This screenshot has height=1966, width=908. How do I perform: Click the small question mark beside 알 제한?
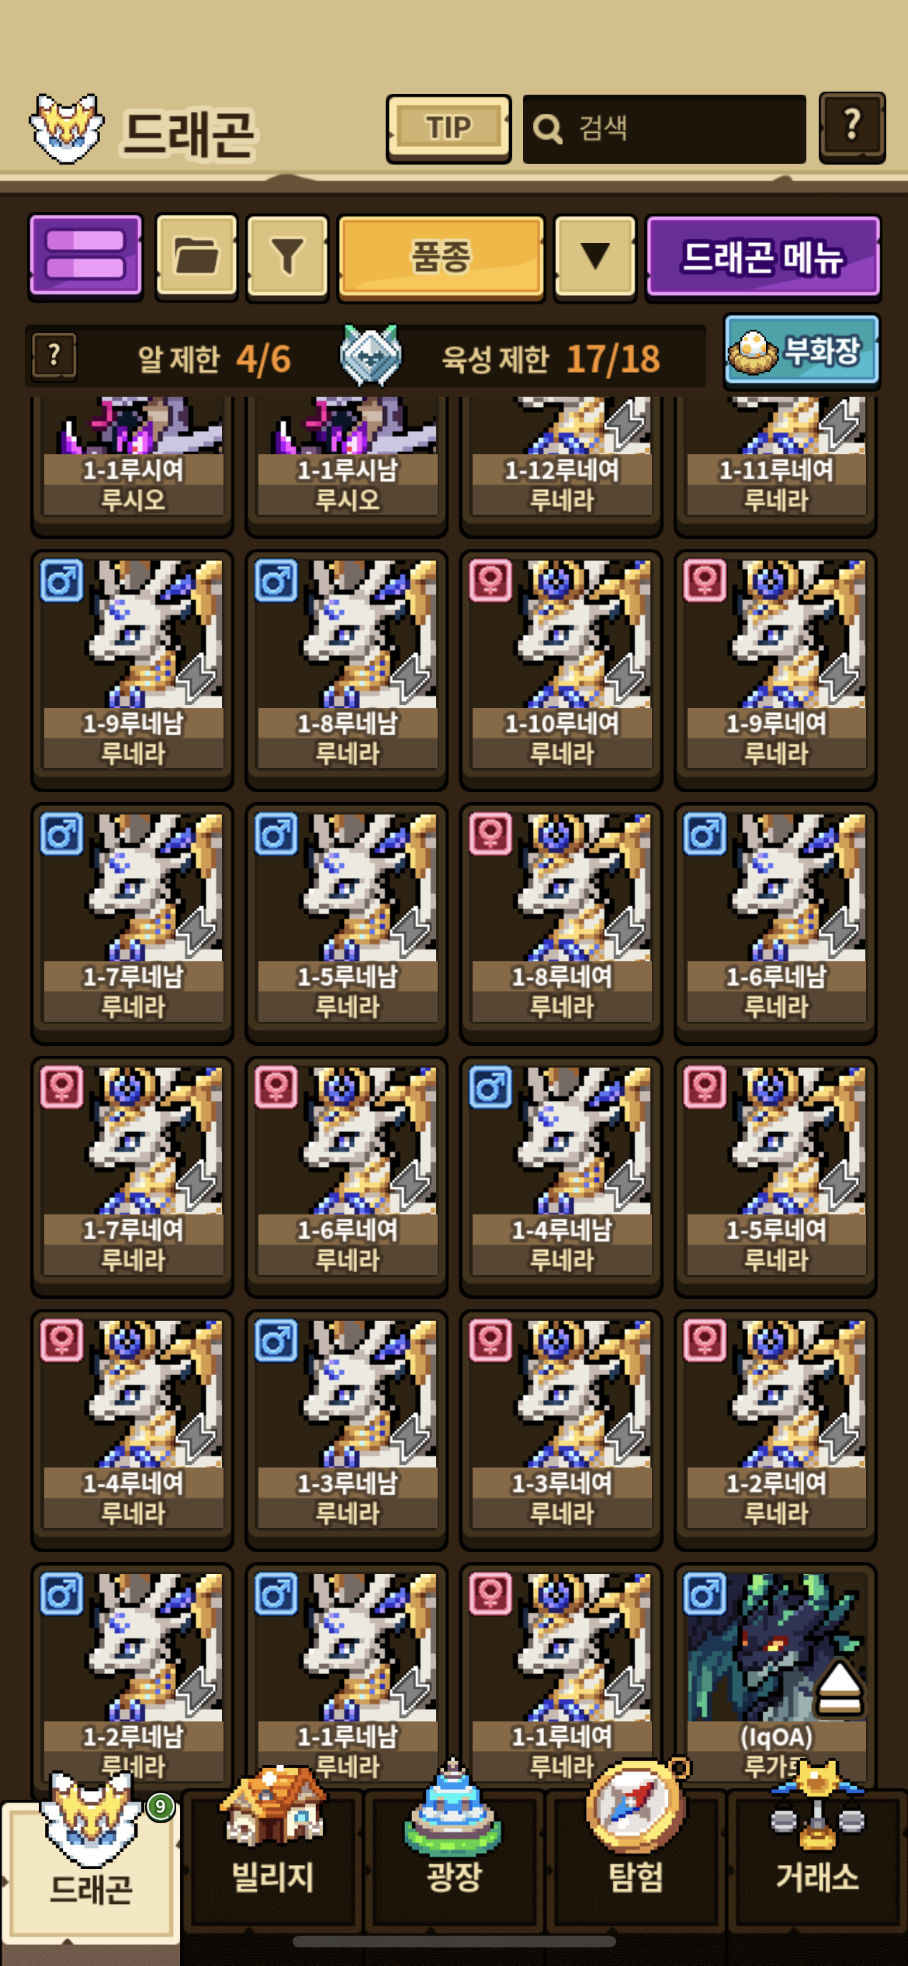[54, 356]
